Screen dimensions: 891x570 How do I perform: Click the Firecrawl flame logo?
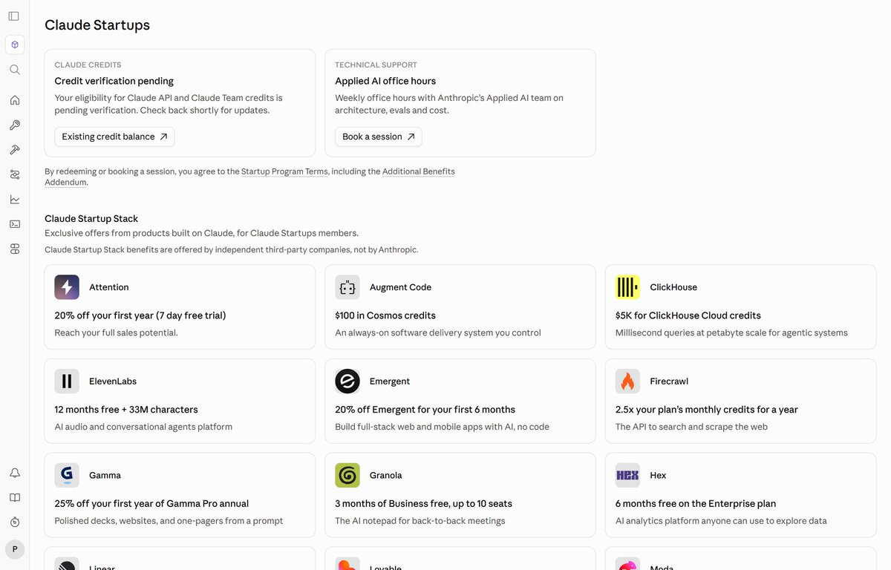tap(627, 381)
